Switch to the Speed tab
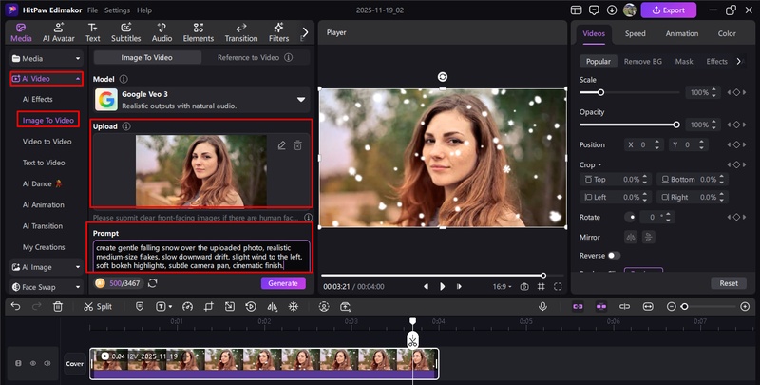 point(635,33)
